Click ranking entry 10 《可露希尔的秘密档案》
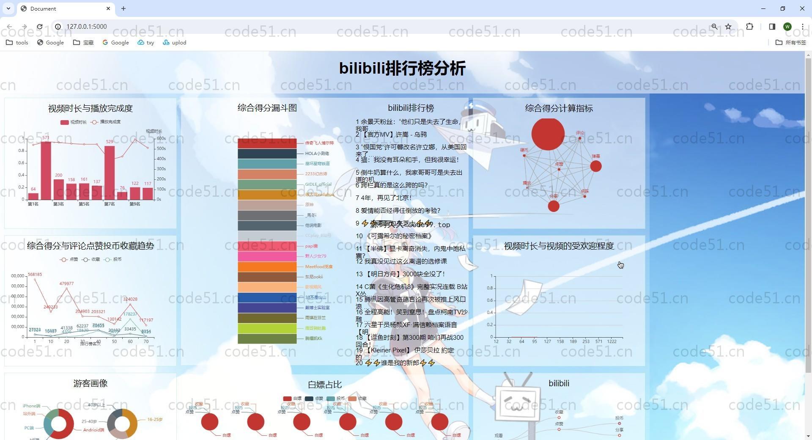Image resolution: width=812 pixels, height=440 pixels. [x=394, y=236]
